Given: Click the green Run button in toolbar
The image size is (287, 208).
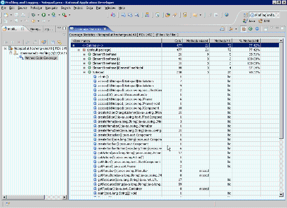Looking at the screenshot, I should 44,15.
